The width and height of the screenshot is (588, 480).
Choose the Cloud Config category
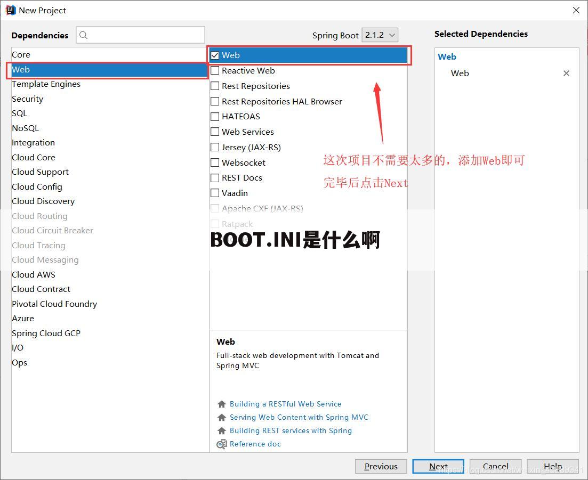[x=109, y=186]
